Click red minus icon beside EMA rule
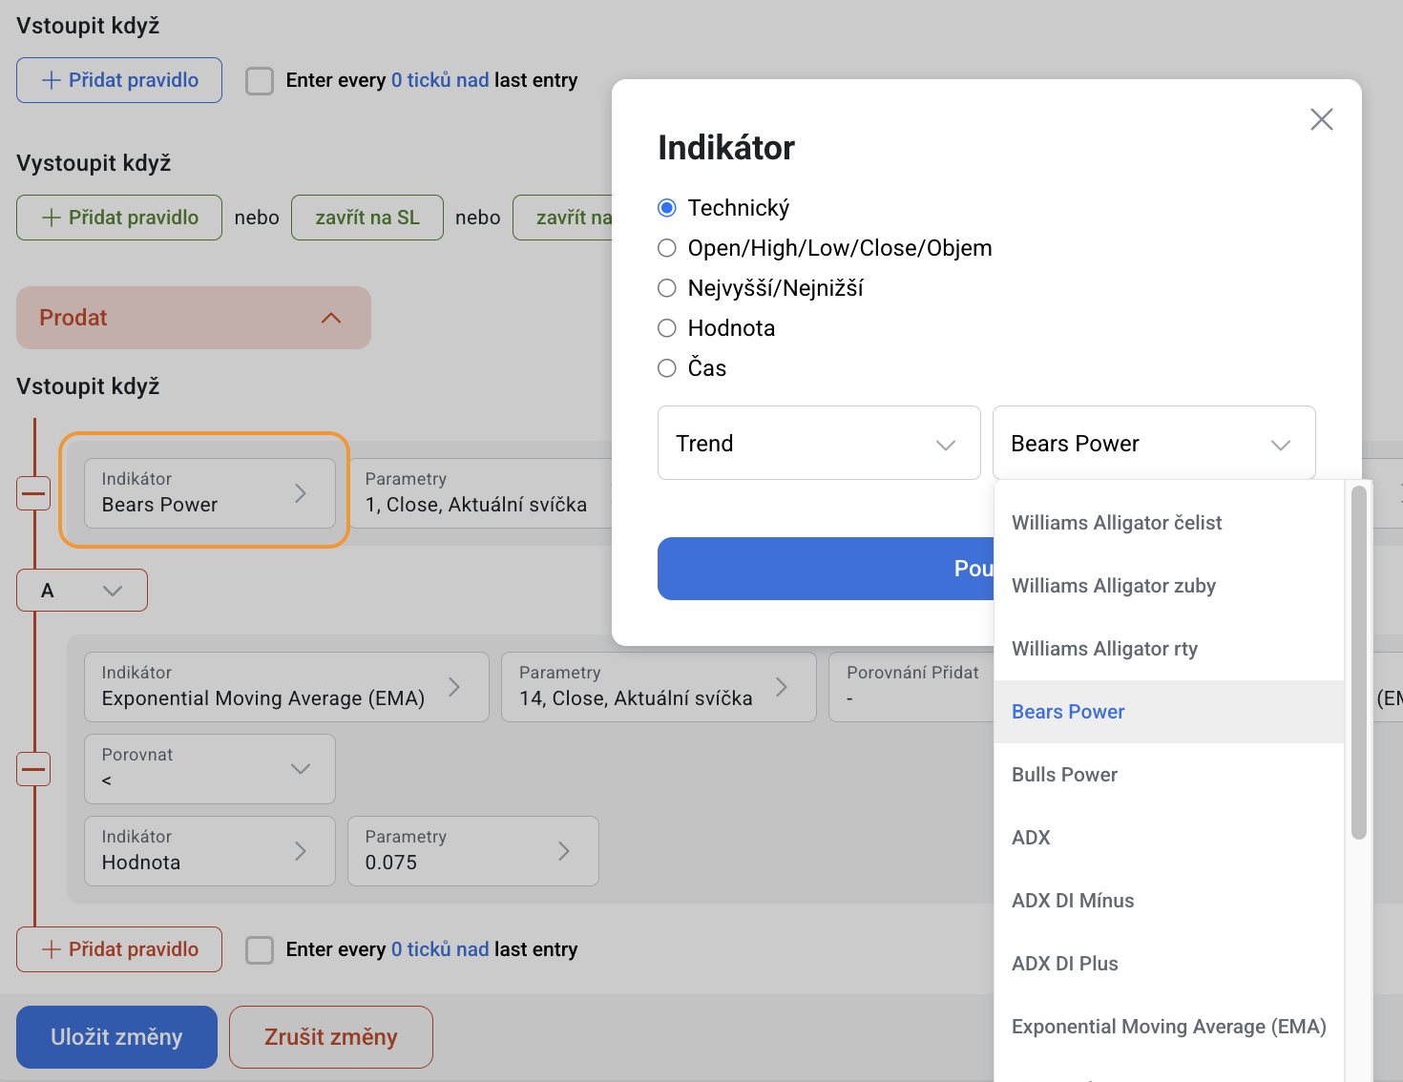The height and width of the screenshot is (1082, 1403). pos(33,769)
